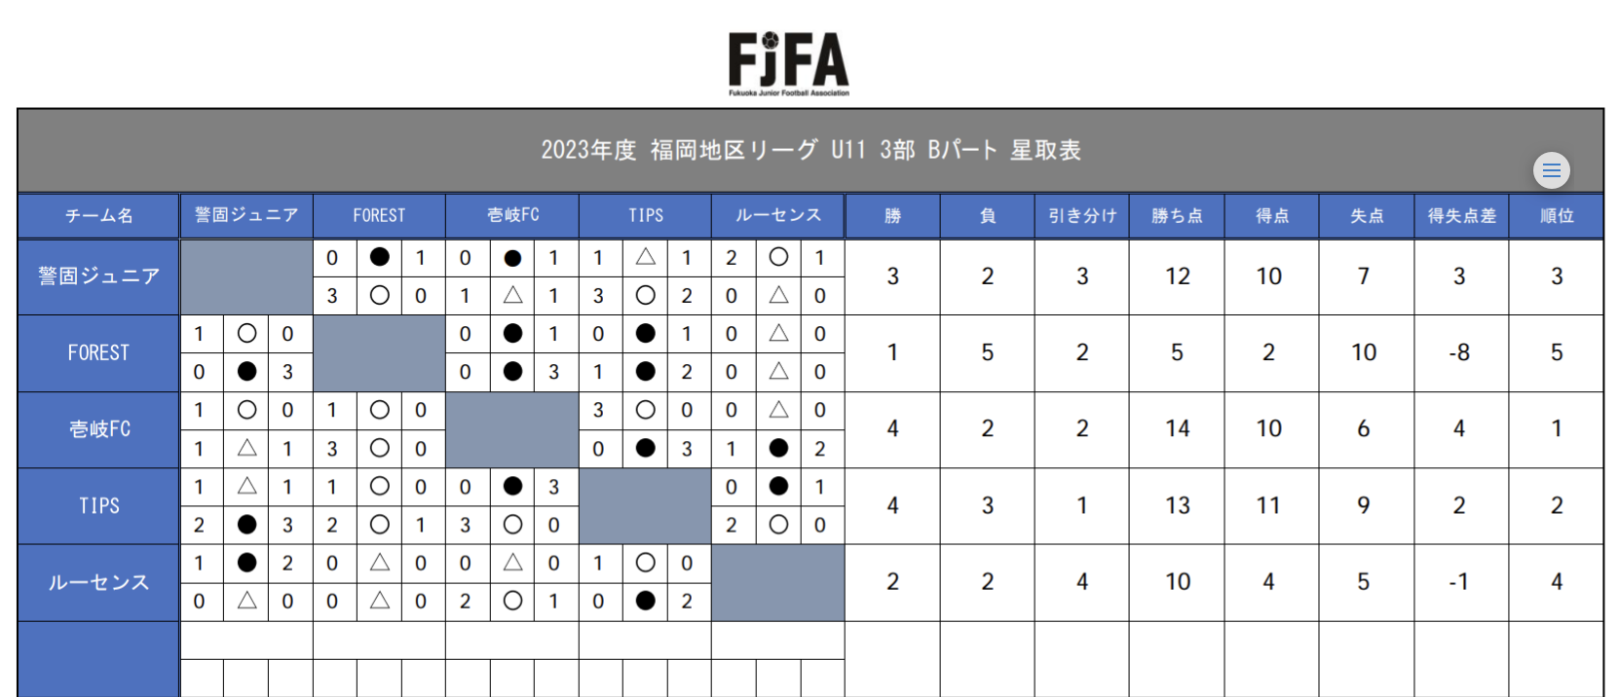The height and width of the screenshot is (697, 1619).
Task: Select the ルーセンス row header on the left
Action: click(x=98, y=582)
